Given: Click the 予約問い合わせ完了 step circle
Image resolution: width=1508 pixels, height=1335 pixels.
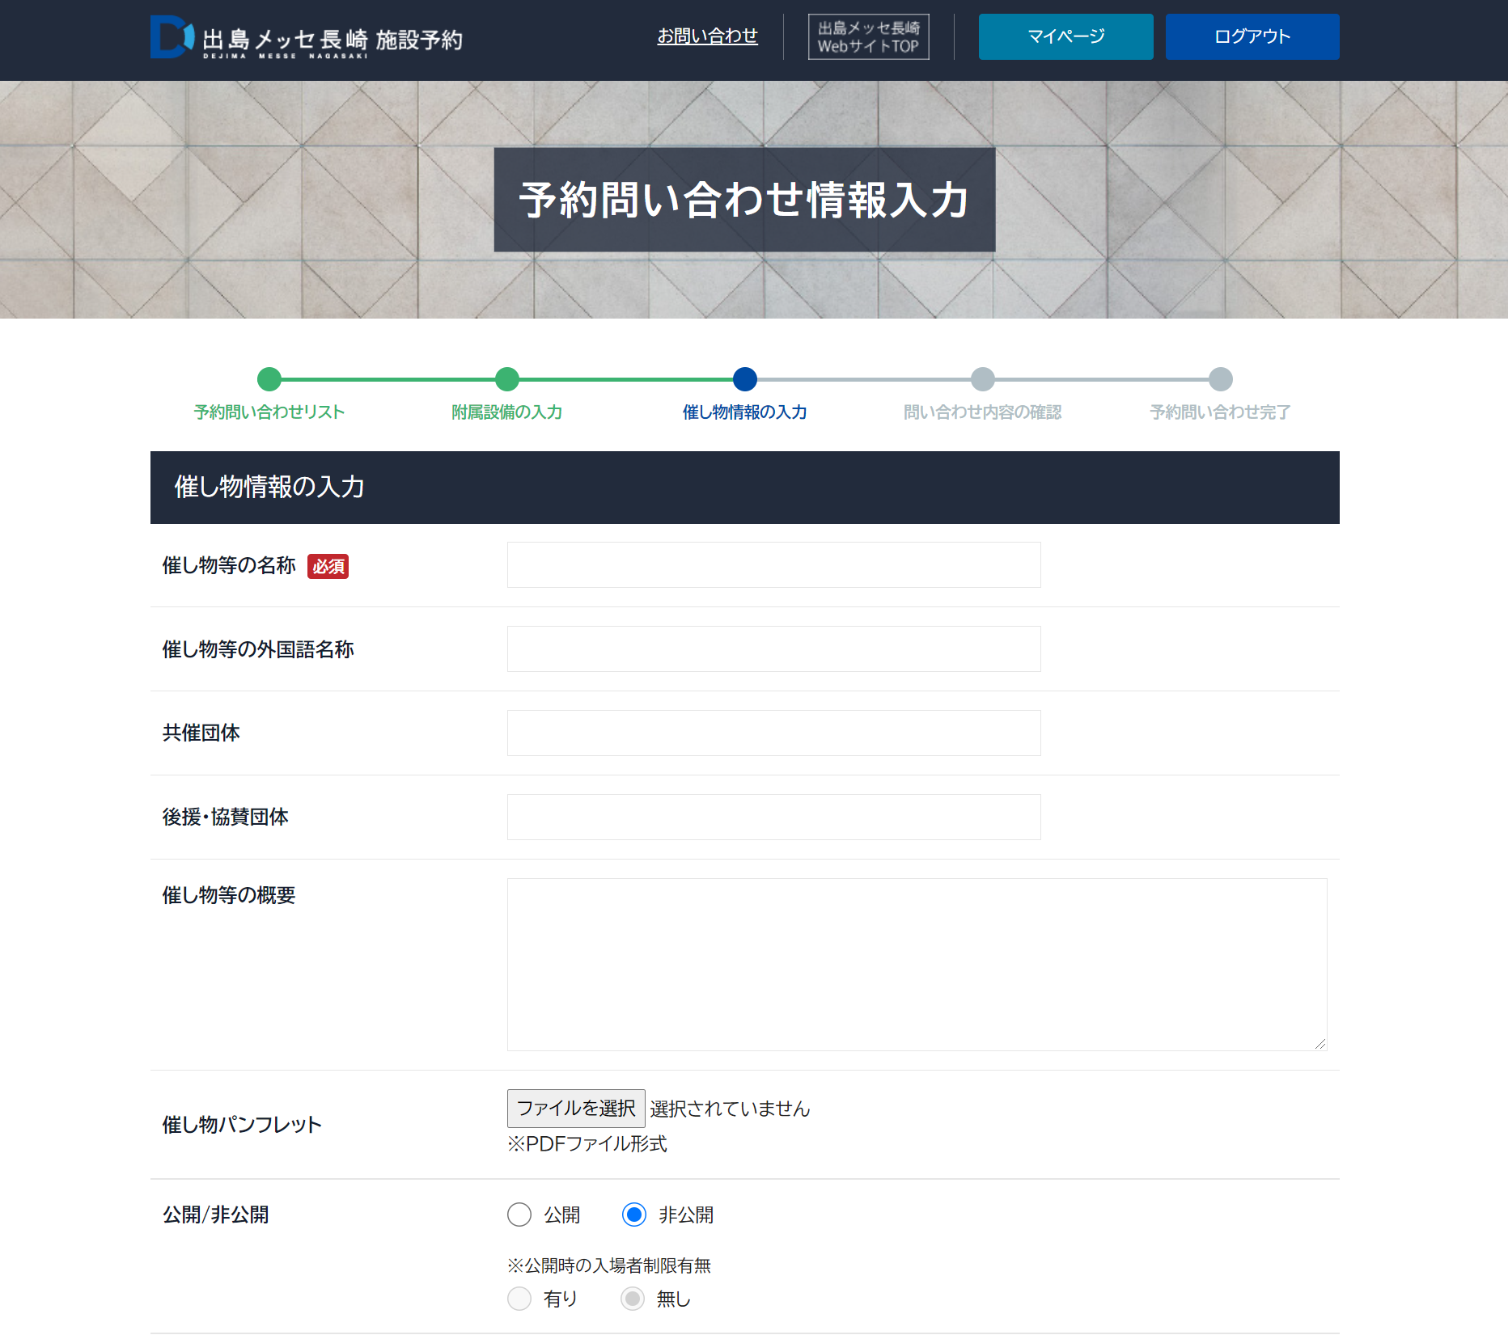Looking at the screenshot, I should 1220,379.
